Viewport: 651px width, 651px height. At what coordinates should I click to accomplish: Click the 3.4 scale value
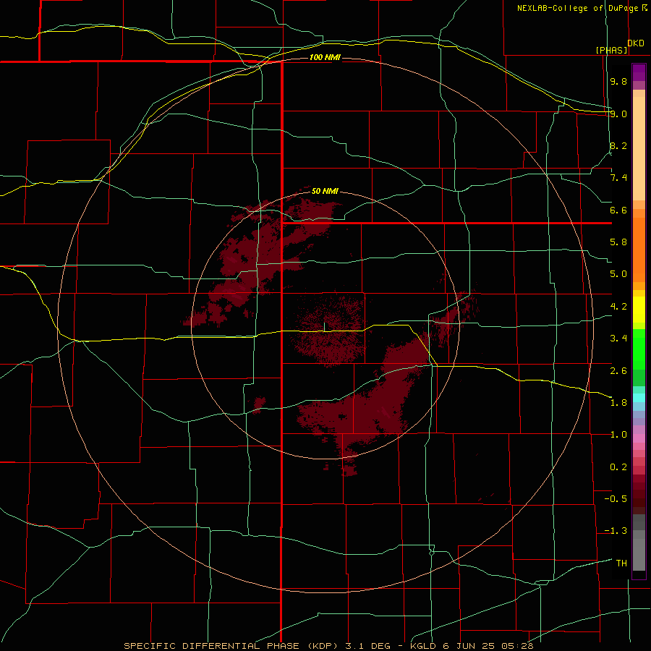(x=618, y=339)
